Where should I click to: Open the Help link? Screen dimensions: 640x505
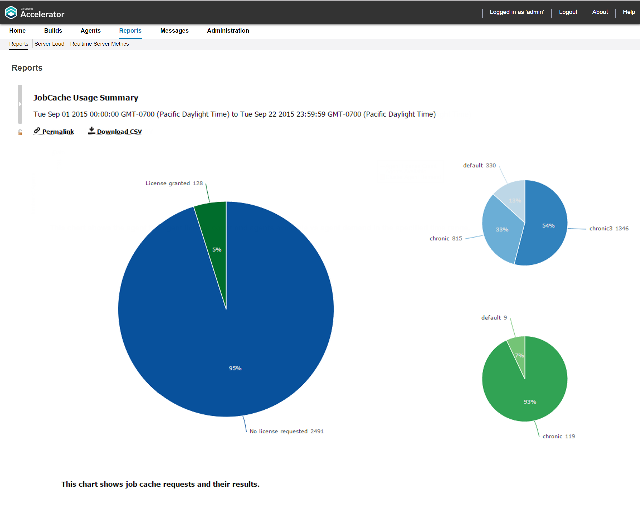[x=629, y=12]
